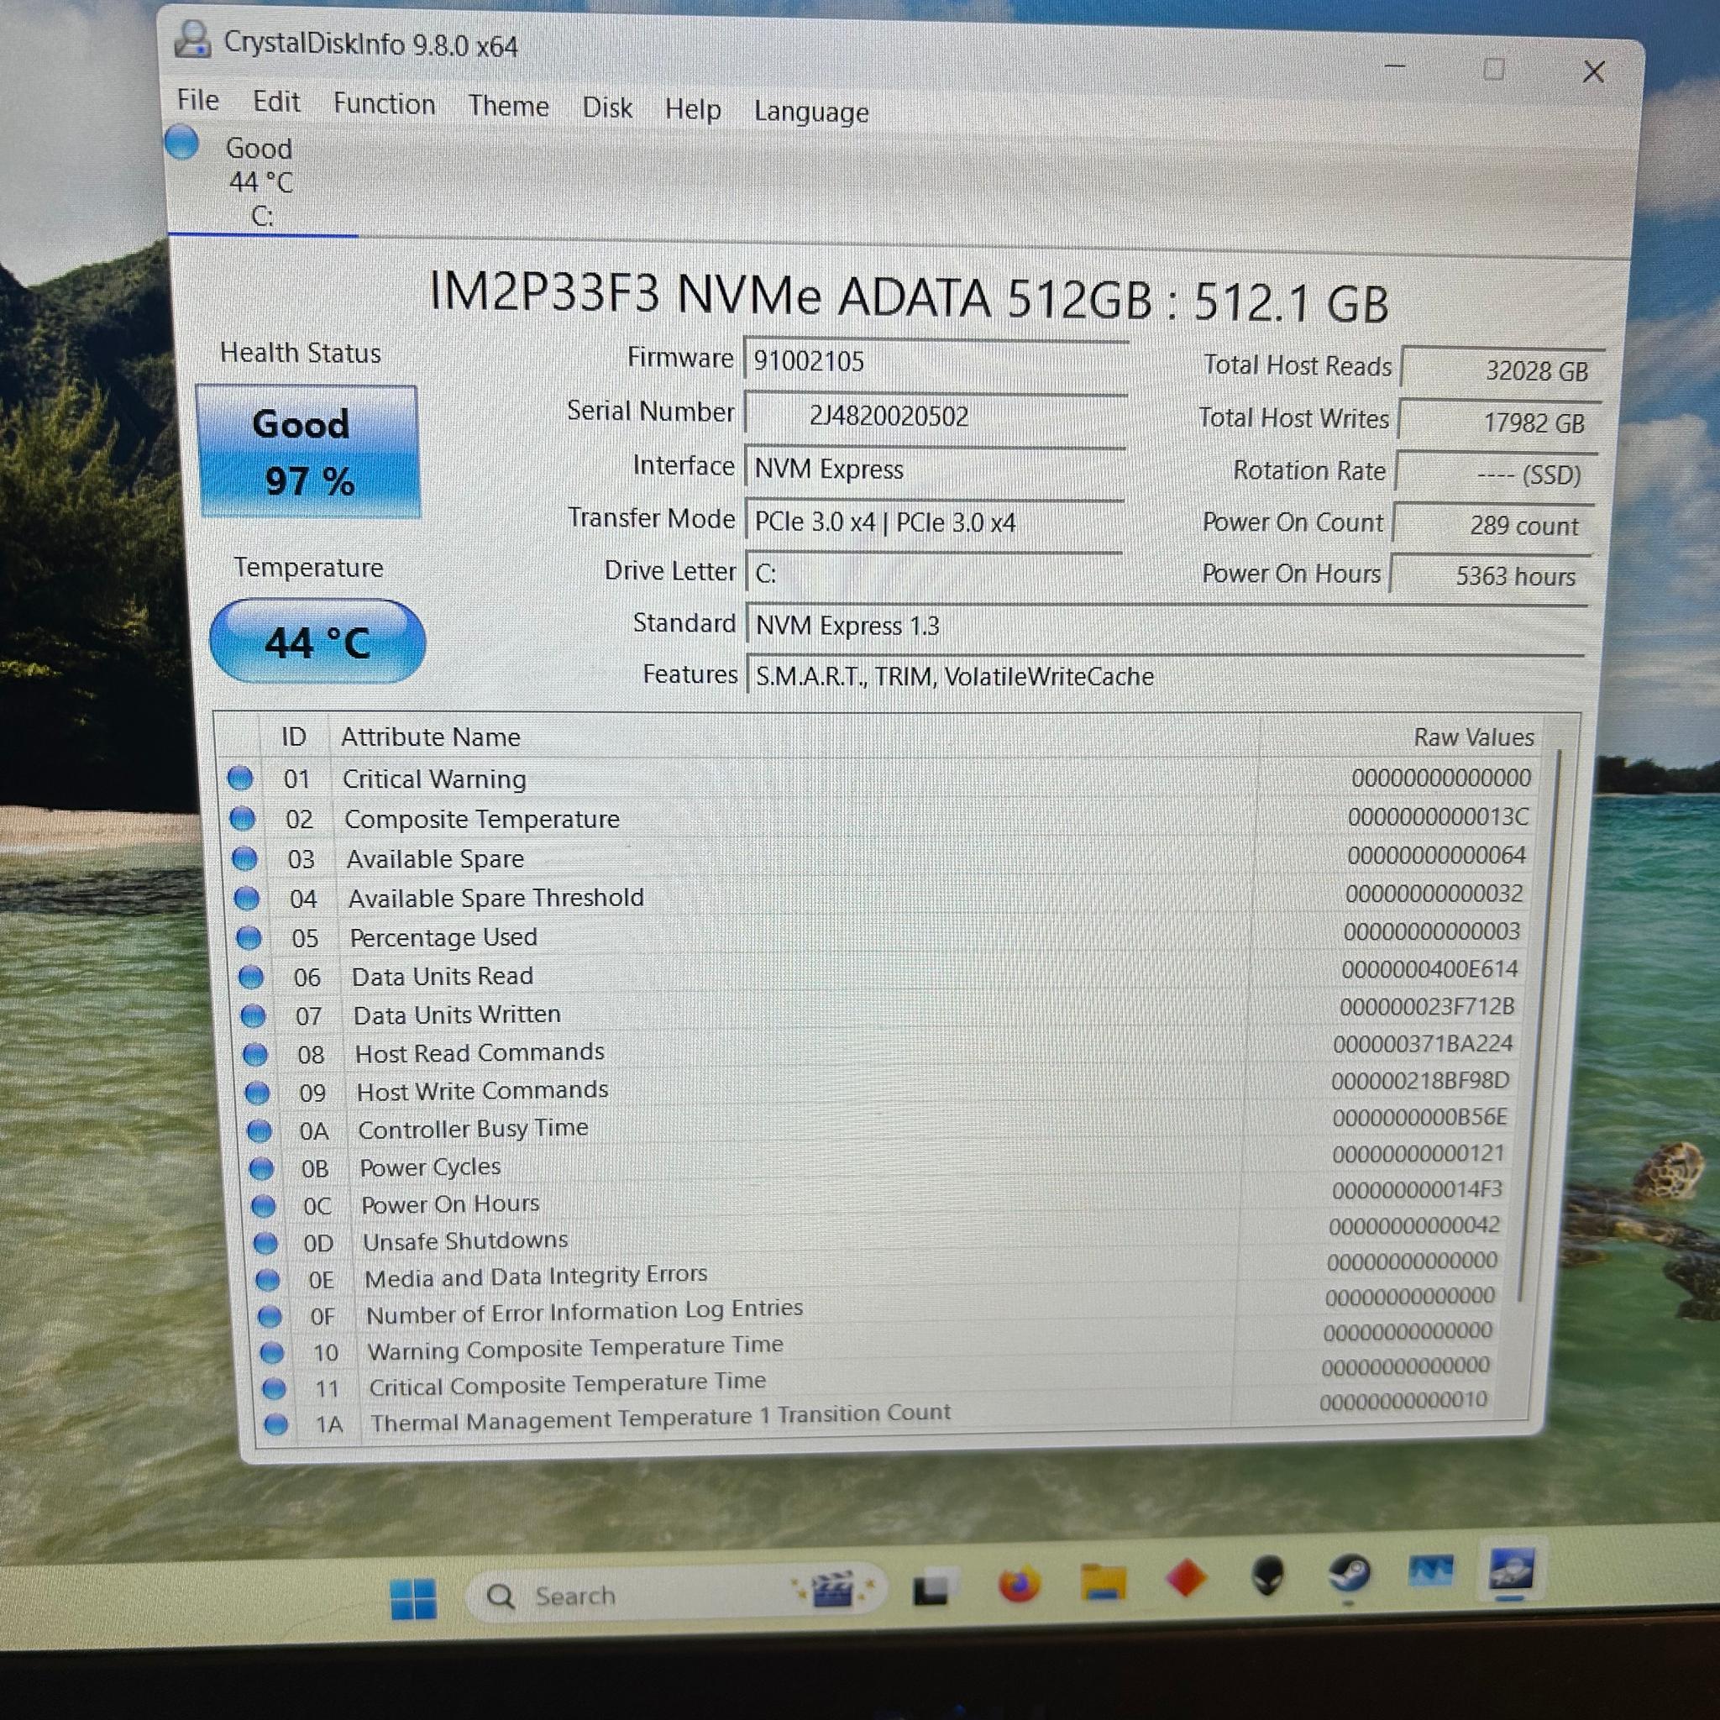This screenshot has width=1720, height=1720.
Task: Open the Disk menu
Action: [x=607, y=107]
